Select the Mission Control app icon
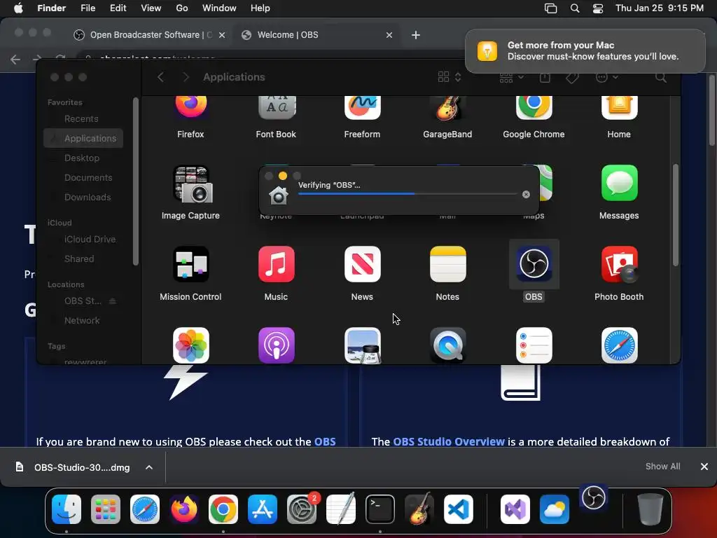The image size is (717, 538). tap(190, 264)
